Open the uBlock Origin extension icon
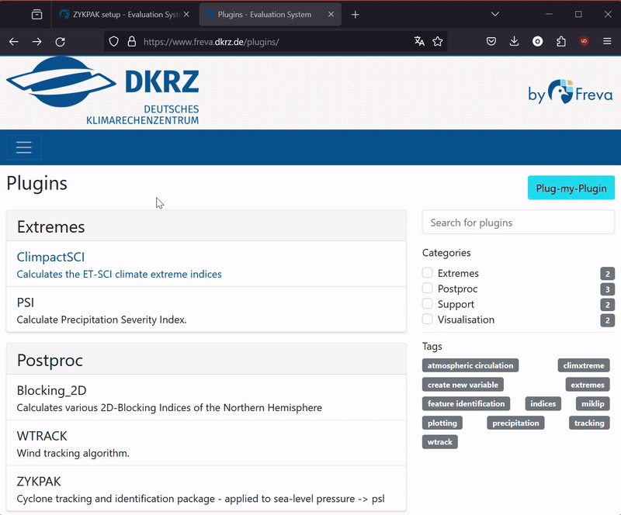The width and height of the screenshot is (621, 515). point(585,41)
